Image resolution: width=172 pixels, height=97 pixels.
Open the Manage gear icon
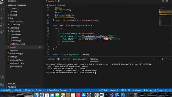(x=2, y=84)
